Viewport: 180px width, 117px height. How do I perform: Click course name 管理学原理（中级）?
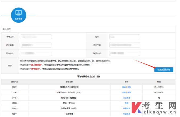point(69,109)
